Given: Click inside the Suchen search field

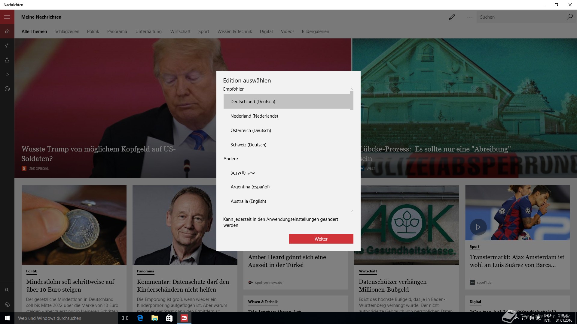Looking at the screenshot, I should [x=521, y=17].
